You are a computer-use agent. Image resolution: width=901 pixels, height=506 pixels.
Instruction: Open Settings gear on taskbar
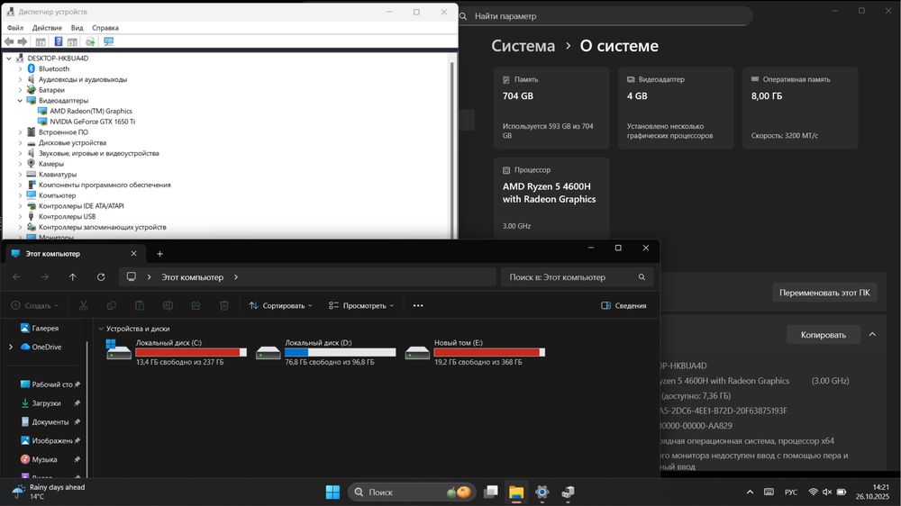542,492
